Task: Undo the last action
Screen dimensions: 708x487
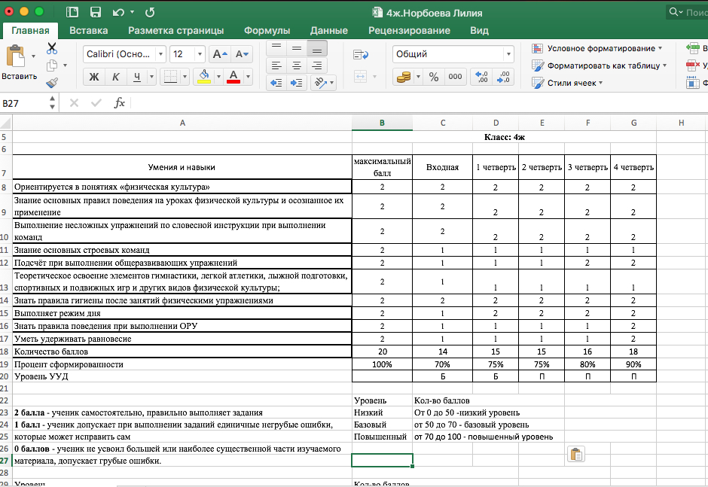Action: (117, 12)
